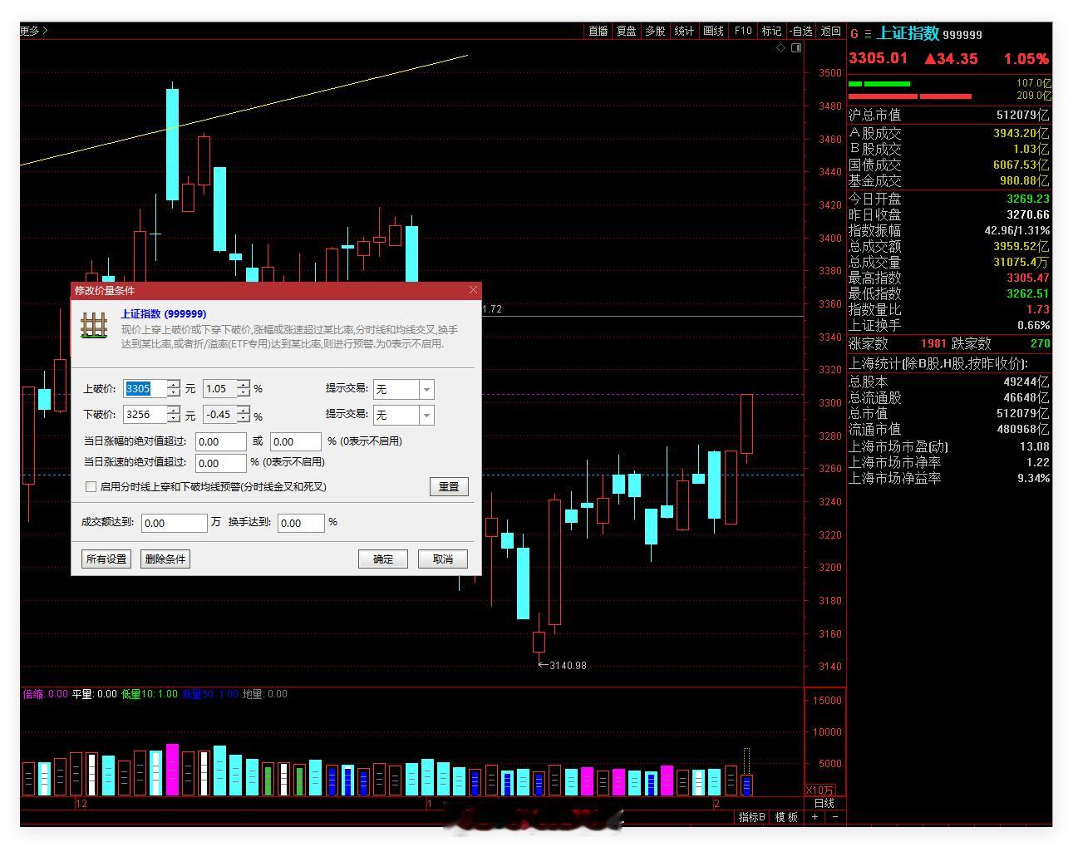
Task: Click the 删除条件 delete condition button
Action: coord(165,559)
